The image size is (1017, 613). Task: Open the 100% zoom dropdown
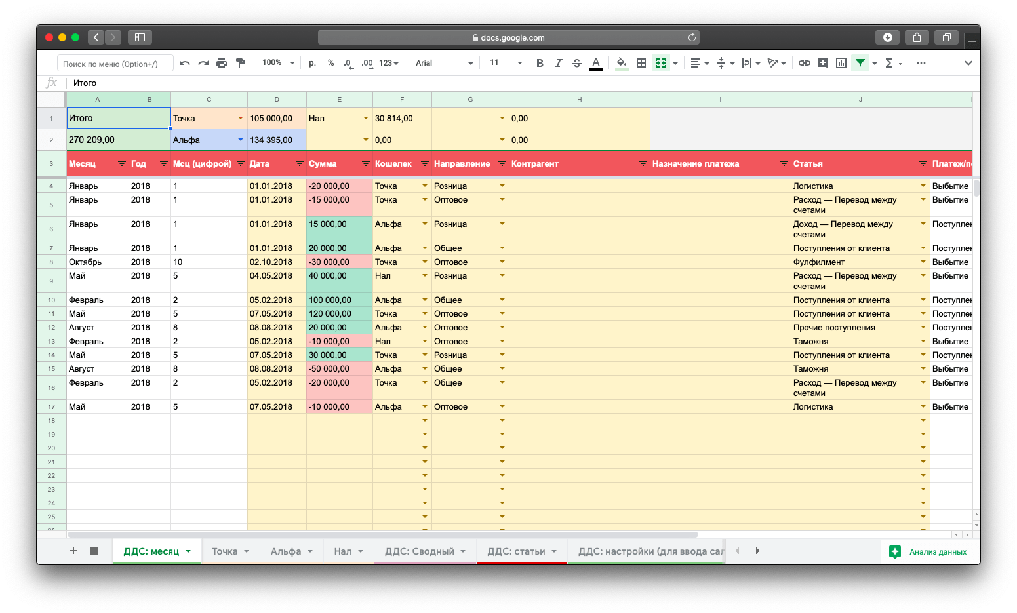[278, 63]
